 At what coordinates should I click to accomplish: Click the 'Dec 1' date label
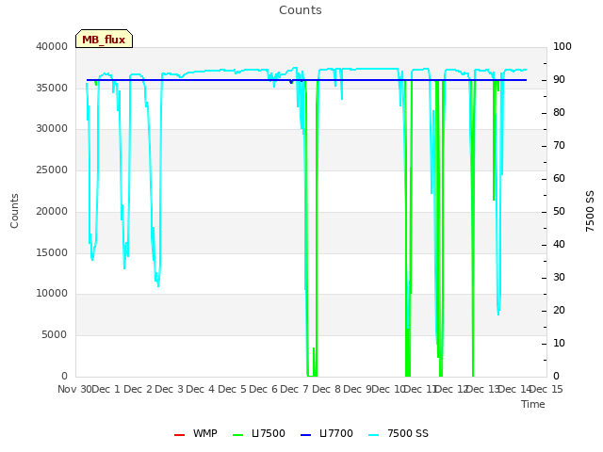[106, 389]
